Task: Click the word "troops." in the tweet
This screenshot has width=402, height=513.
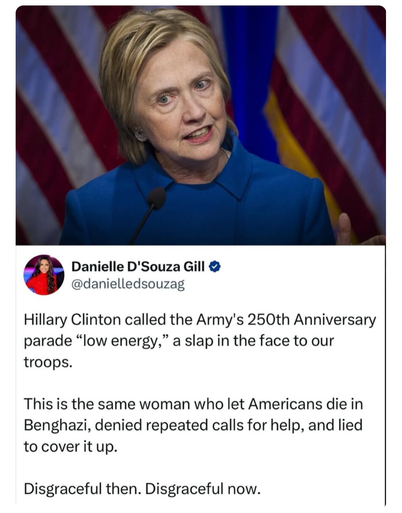Action: pos(48,362)
